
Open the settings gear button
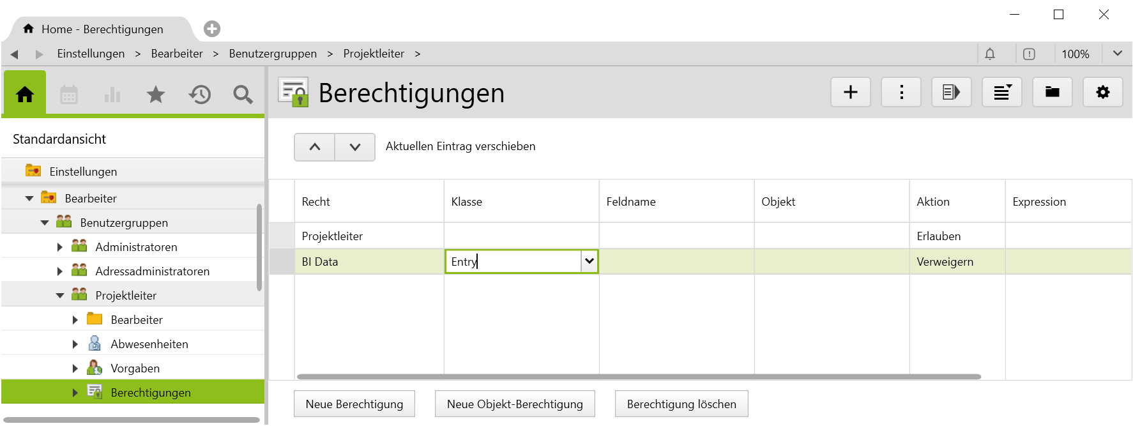1102,93
